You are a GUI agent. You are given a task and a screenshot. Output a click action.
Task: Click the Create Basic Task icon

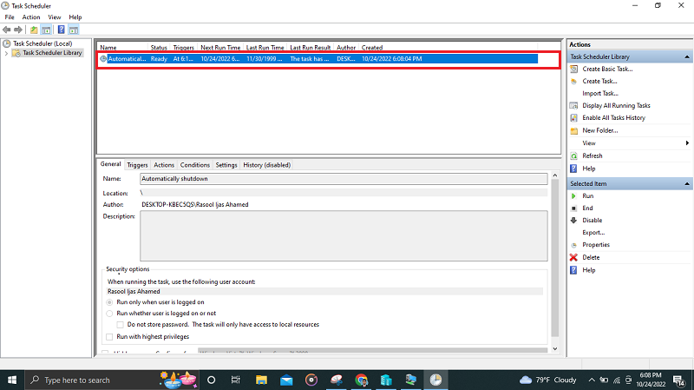[x=573, y=69]
